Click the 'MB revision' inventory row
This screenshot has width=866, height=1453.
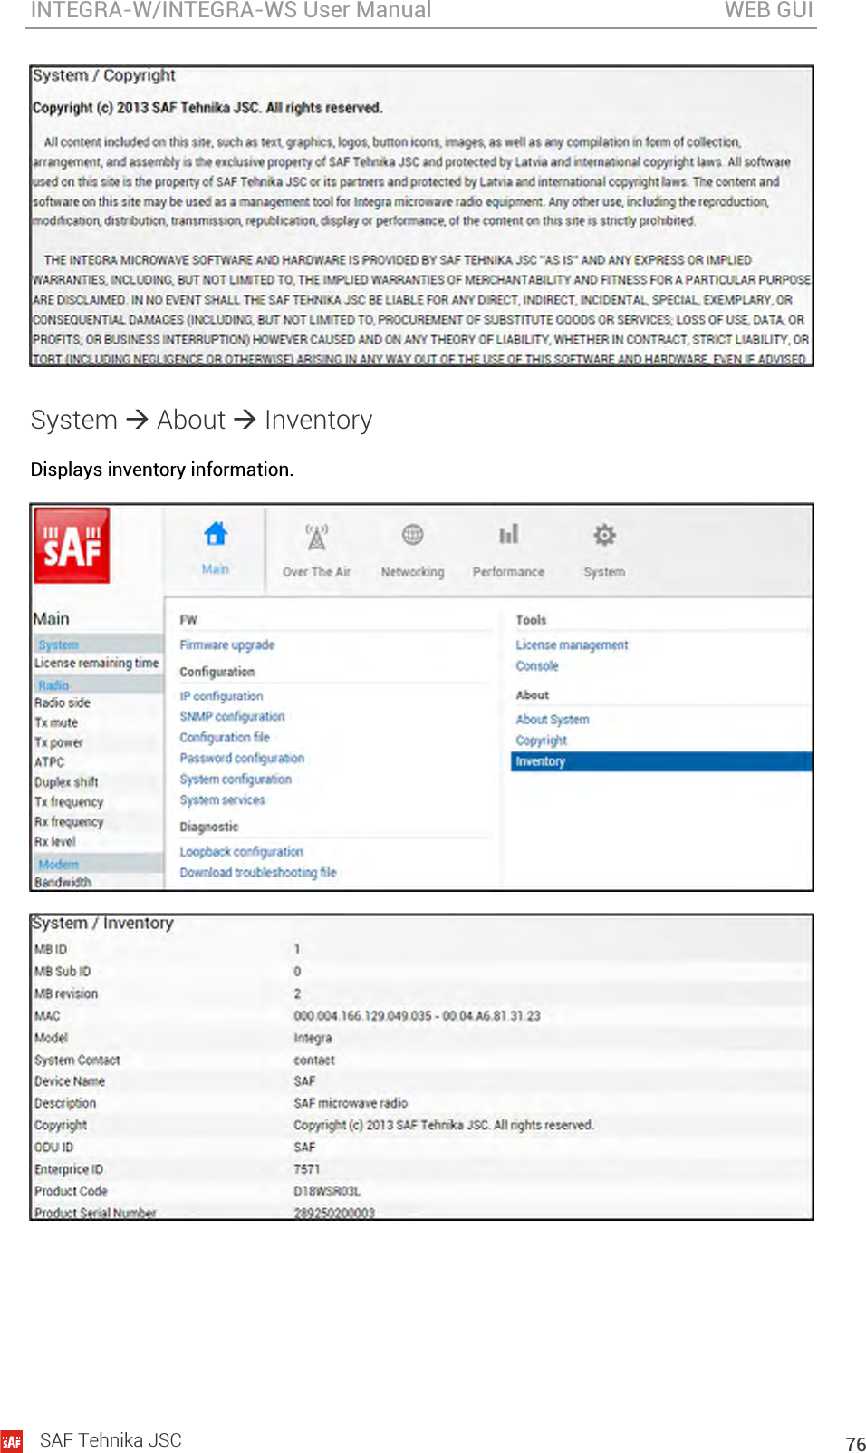click(x=421, y=993)
